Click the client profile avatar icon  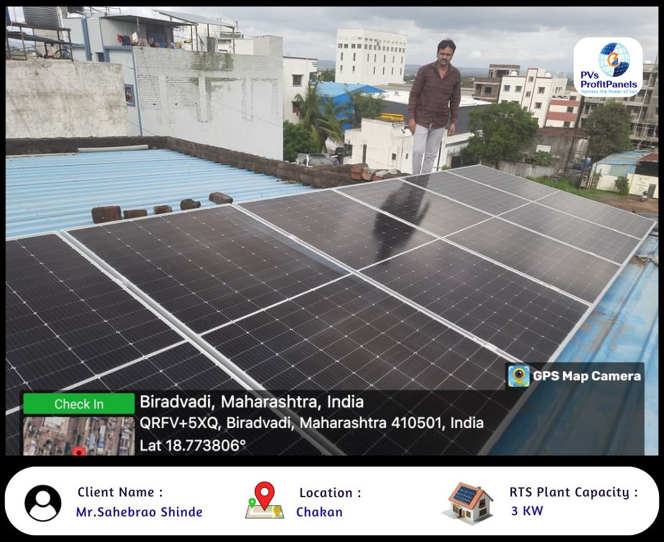[43, 503]
